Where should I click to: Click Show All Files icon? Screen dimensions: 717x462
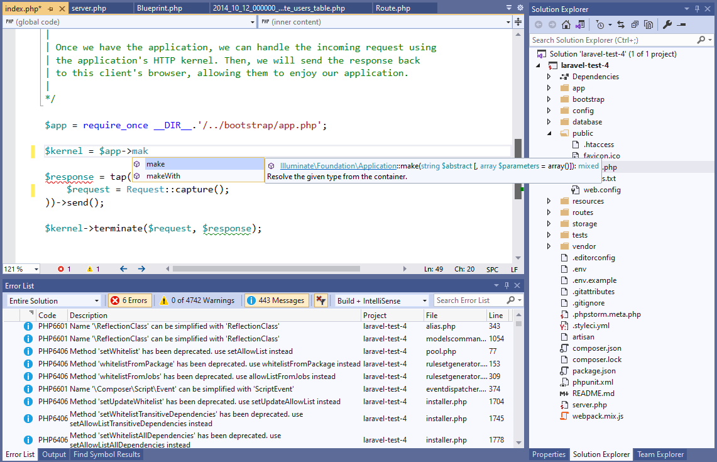(x=649, y=25)
